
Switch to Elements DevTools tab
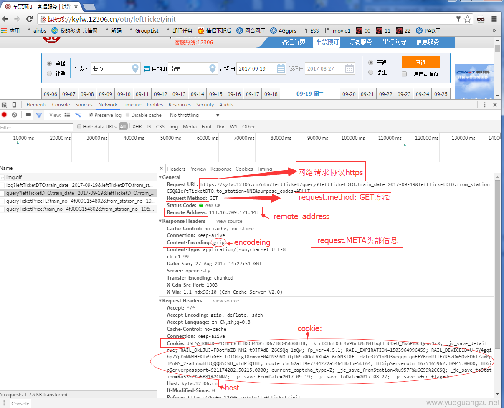36,105
